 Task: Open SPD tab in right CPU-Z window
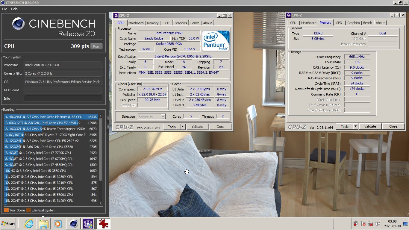pyautogui.click(x=339, y=23)
